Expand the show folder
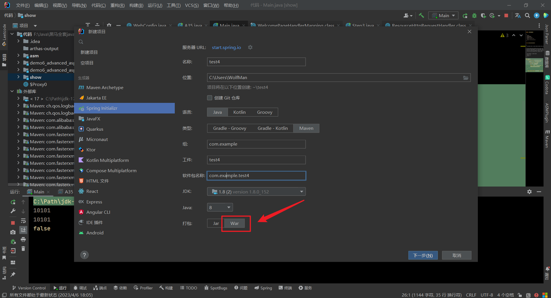The image size is (551, 298). [x=19, y=77]
